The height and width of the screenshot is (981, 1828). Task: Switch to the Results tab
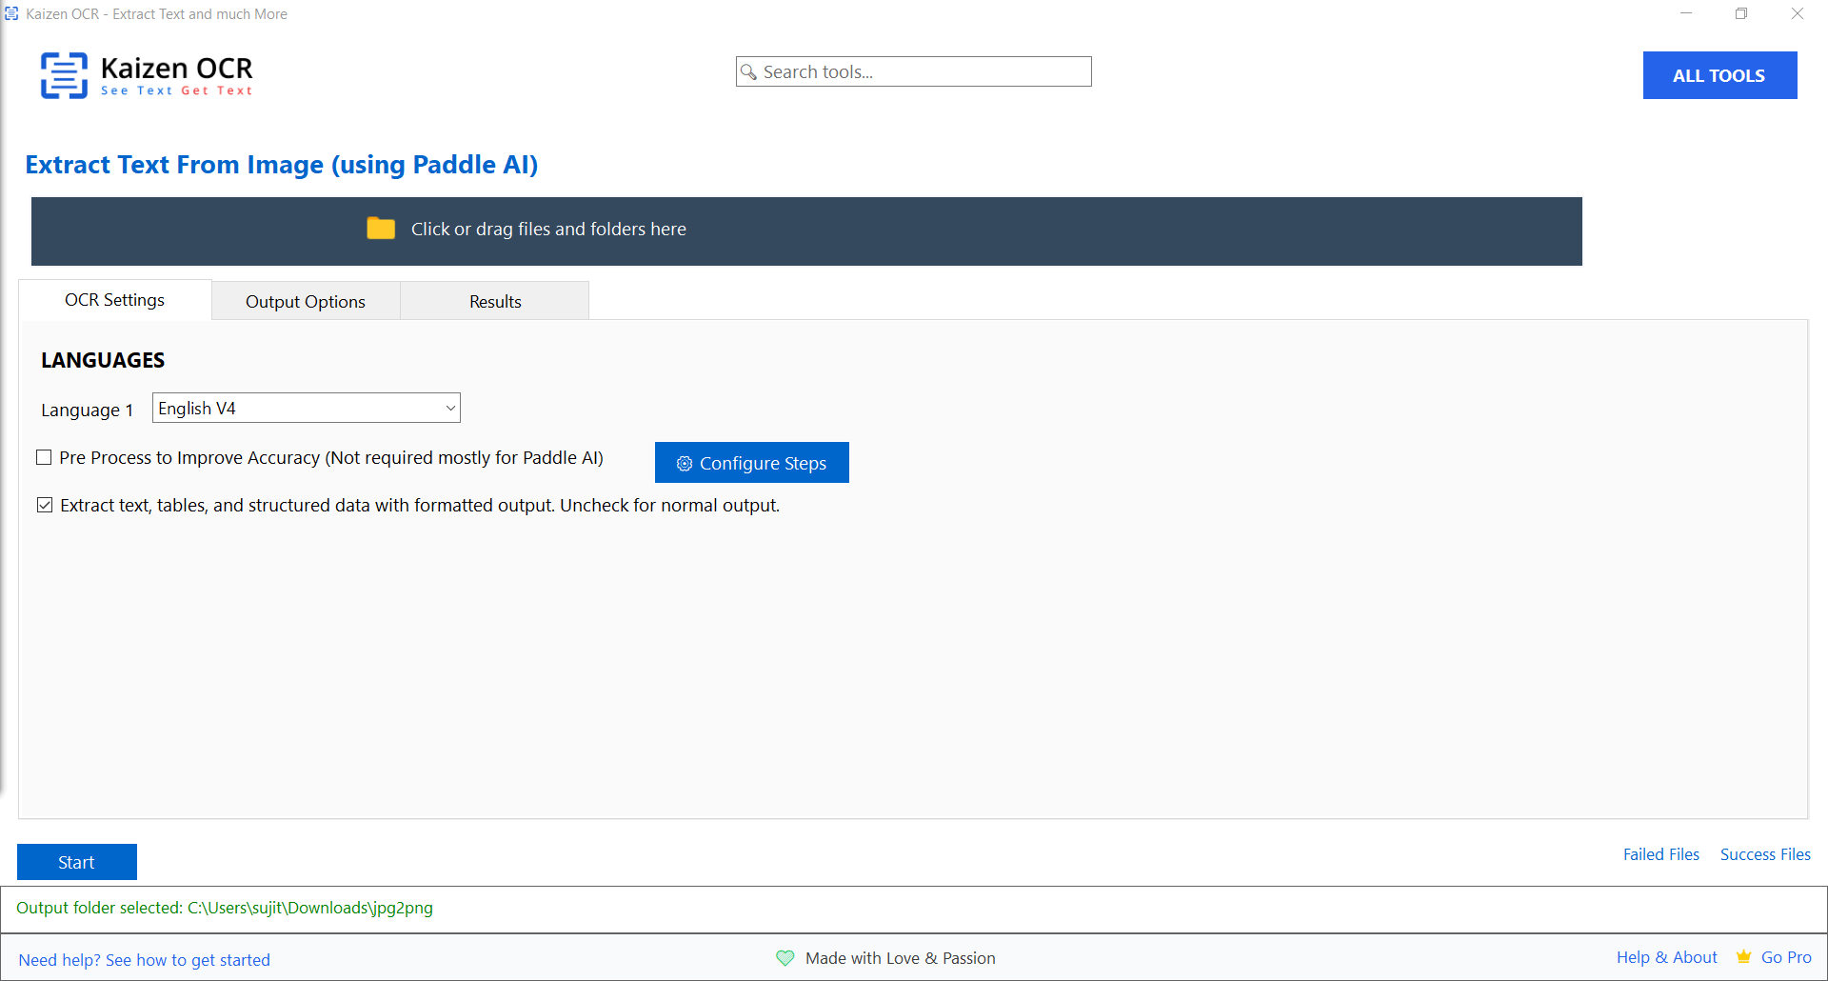(494, 301)
